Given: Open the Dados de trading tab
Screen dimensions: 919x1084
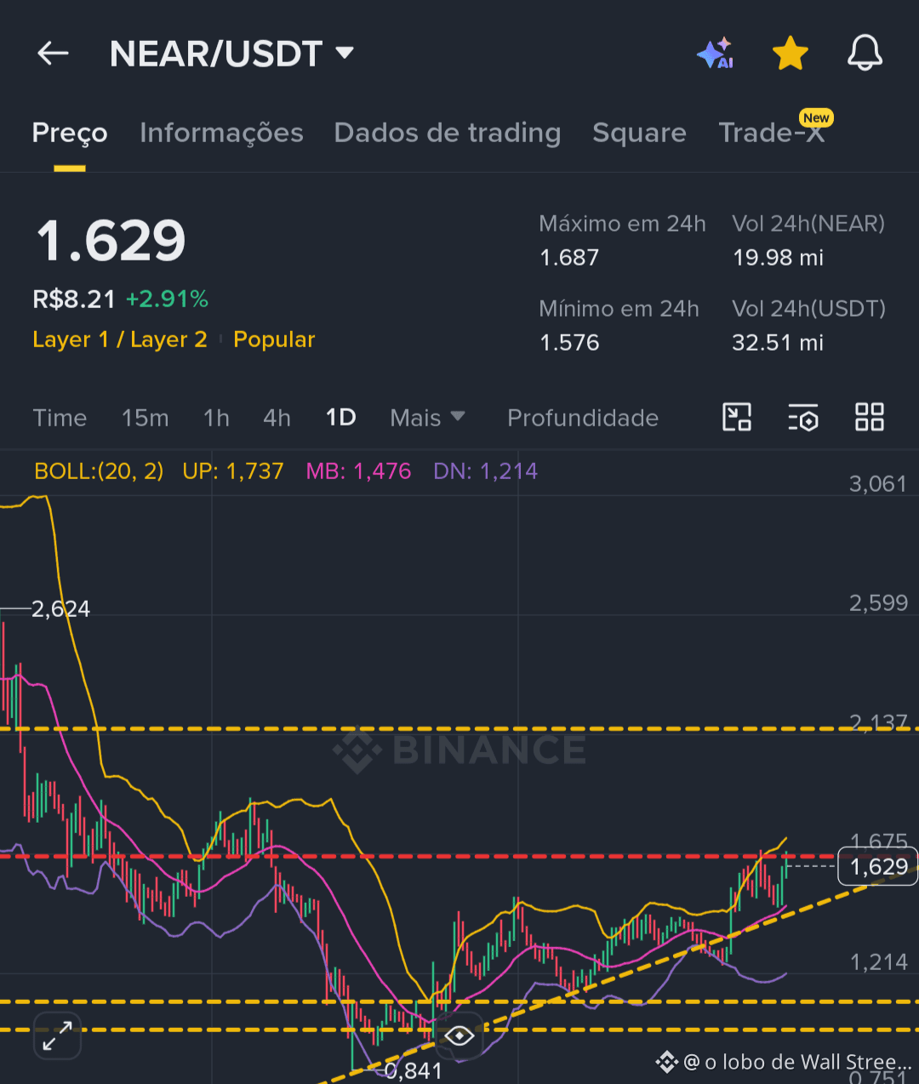Looking at the screenshot, I should [448, 133].
